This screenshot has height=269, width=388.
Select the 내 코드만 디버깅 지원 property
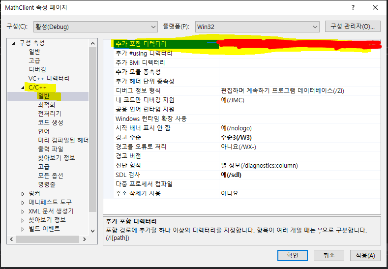145,100
